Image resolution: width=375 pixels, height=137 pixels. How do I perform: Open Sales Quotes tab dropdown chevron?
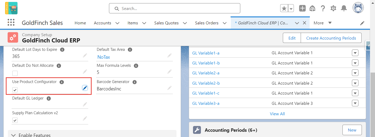185,23
